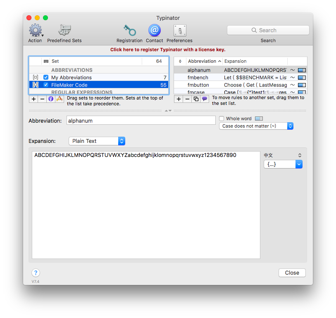Remove selected set with minus button
Image resolution: width=336 pixels, height=318 pixels.
point(42,99)
